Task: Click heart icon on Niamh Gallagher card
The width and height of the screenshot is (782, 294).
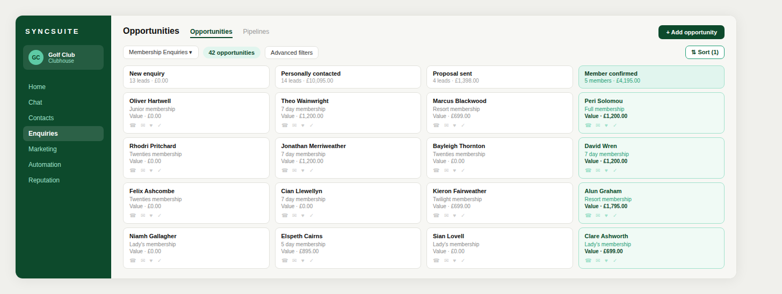Action: coord(151,260)
